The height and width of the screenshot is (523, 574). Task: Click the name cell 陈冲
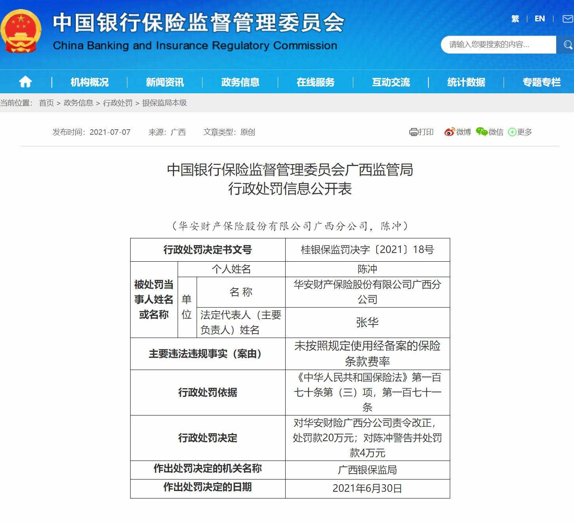[368, 269]
